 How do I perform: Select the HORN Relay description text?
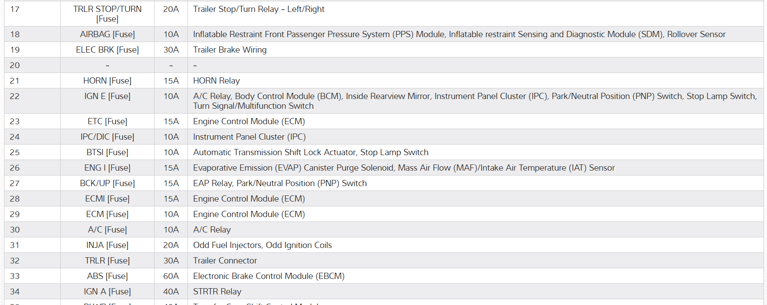click(216, 81)
